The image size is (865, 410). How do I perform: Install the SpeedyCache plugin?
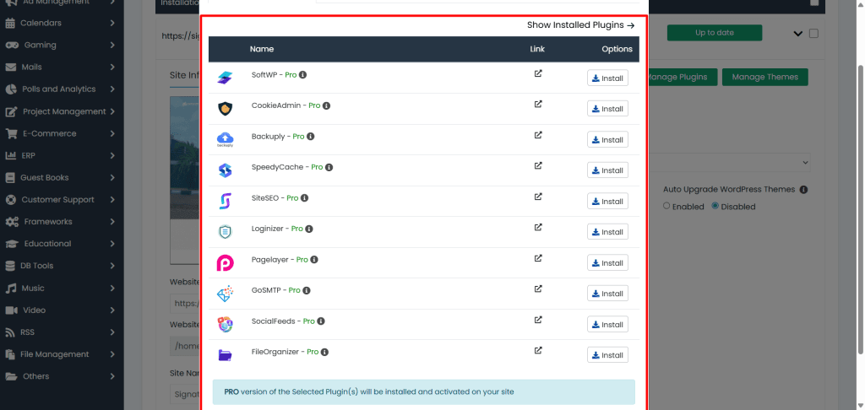[607, 170]
